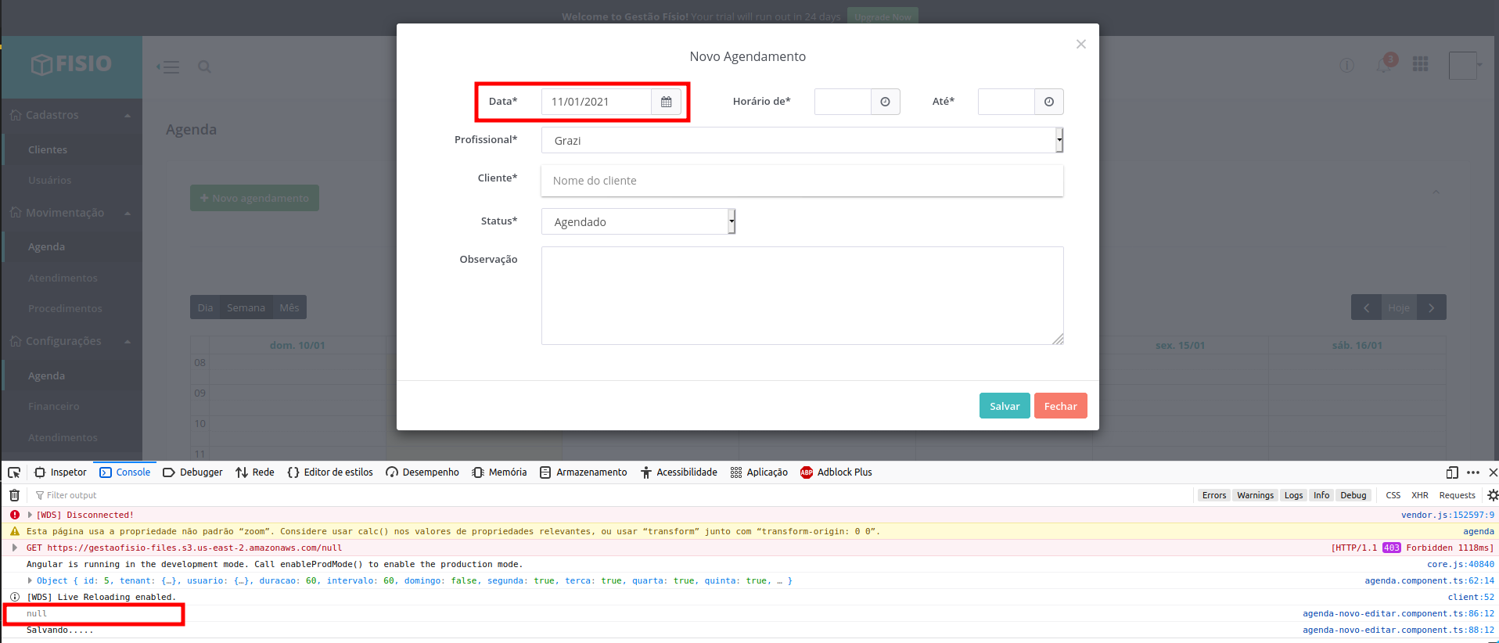Screen dimensions: 1499x643
Task: Switch calendar to Dia view
Action: [x=205, y=307]
